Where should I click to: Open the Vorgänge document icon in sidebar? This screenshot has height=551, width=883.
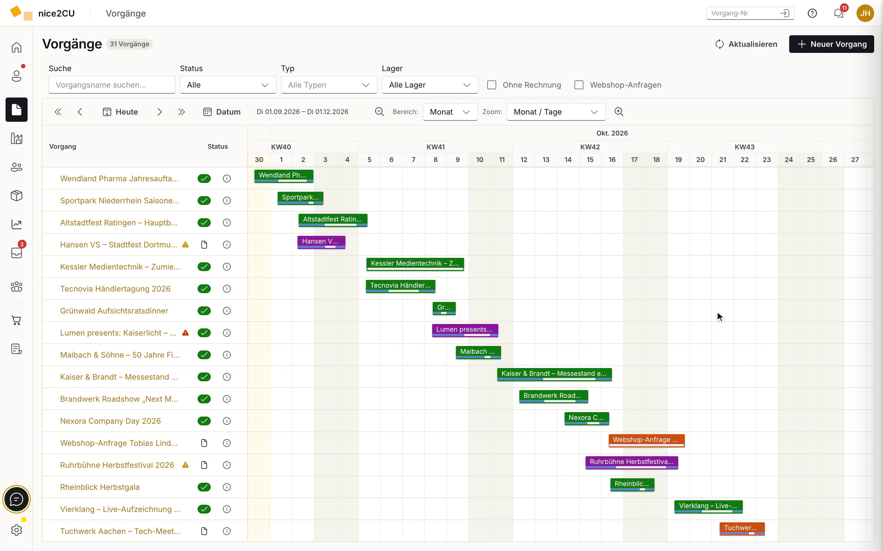click(16, 109)
